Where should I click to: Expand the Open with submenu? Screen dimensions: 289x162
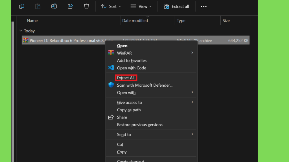pyautogui.click(x=151, y=93)
